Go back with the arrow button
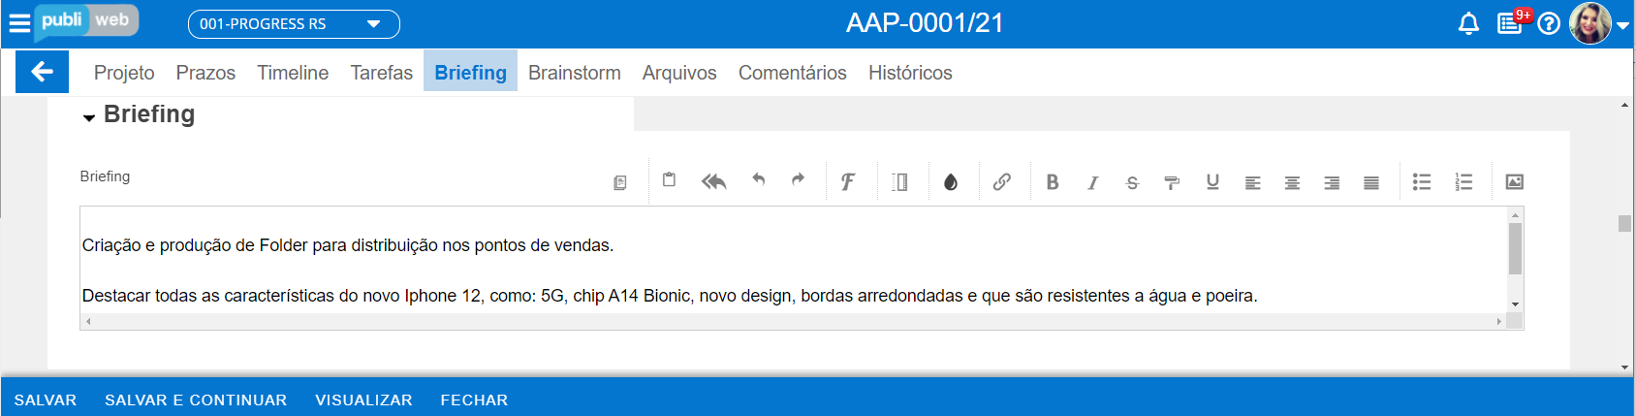 tap(42, 72)
